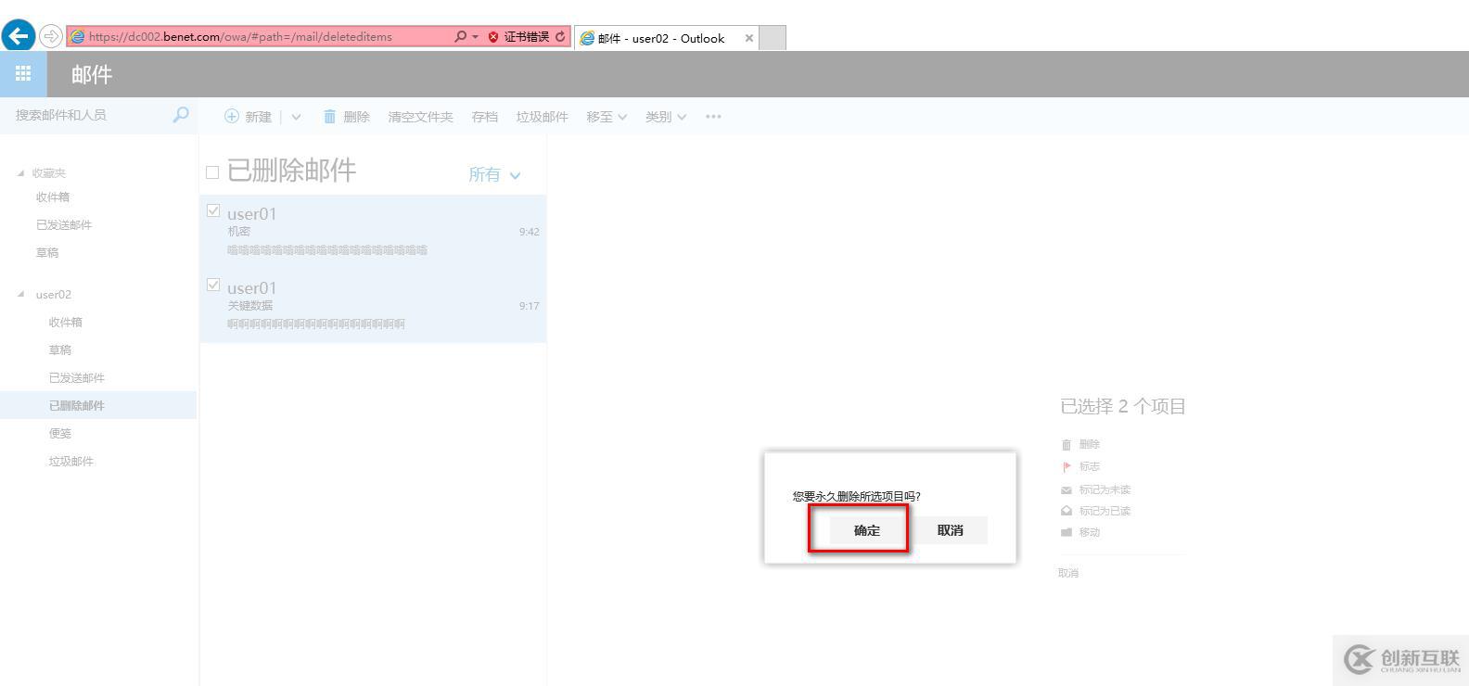Open the 机密 message from user01
Viewport: 1469px width, 686px height.
[x=373, y=232]
